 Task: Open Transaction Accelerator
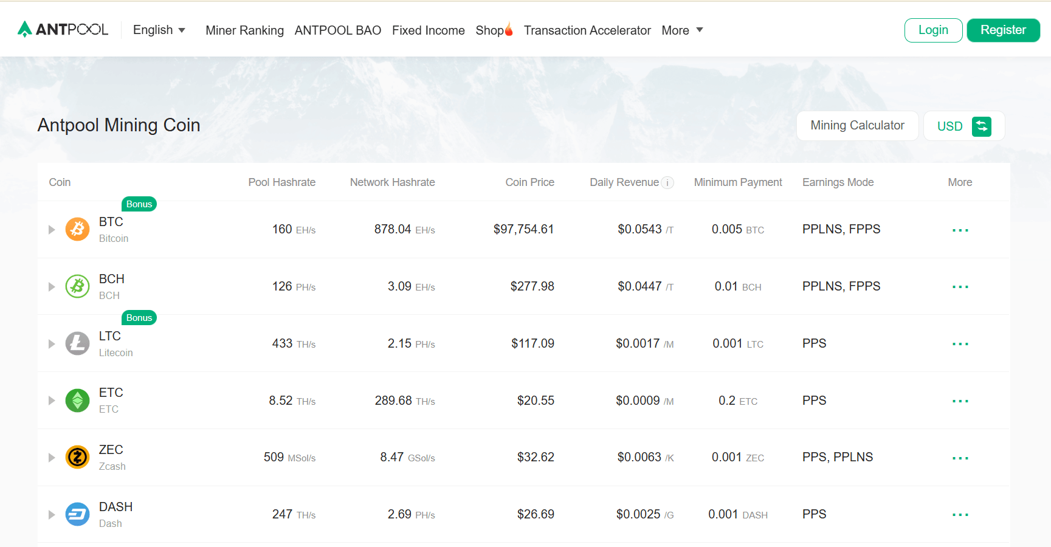[x=587, y=30]
